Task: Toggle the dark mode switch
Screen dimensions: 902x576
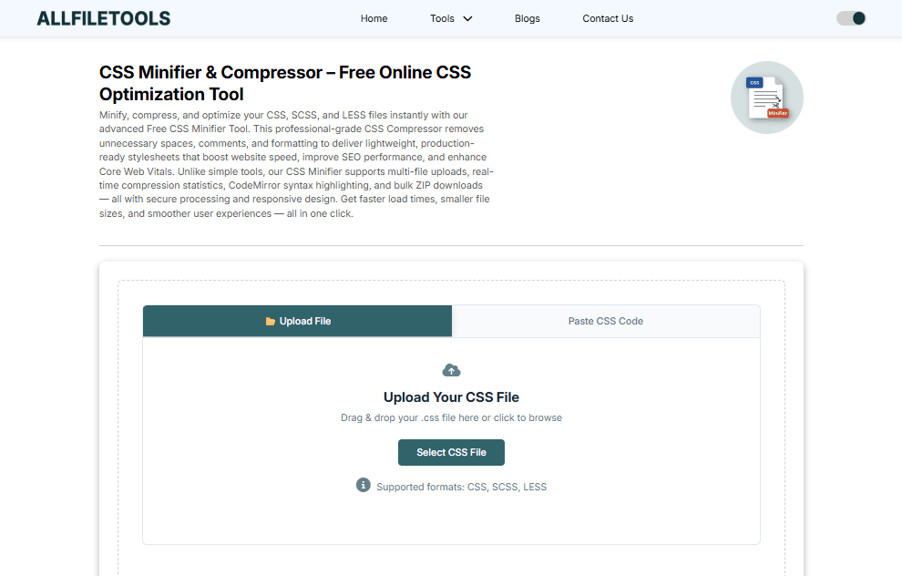Action: 851,18
